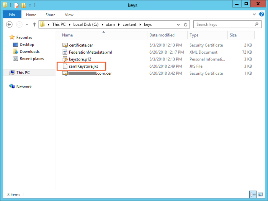268x201 pixels.
Task: Click the Up one level arrow
Action: pos(34,25)
